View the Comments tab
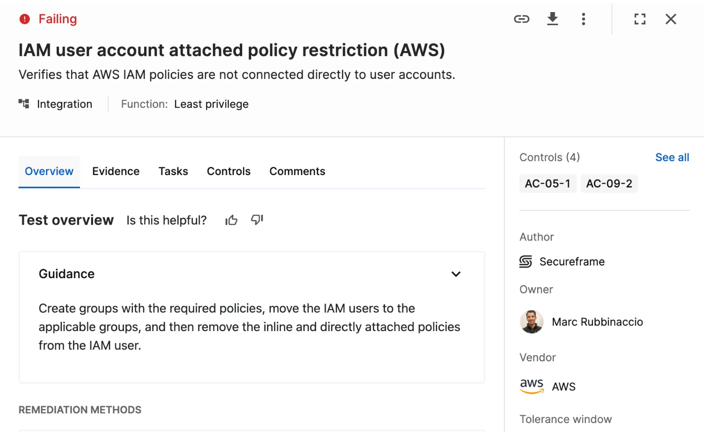 (297, 171)
